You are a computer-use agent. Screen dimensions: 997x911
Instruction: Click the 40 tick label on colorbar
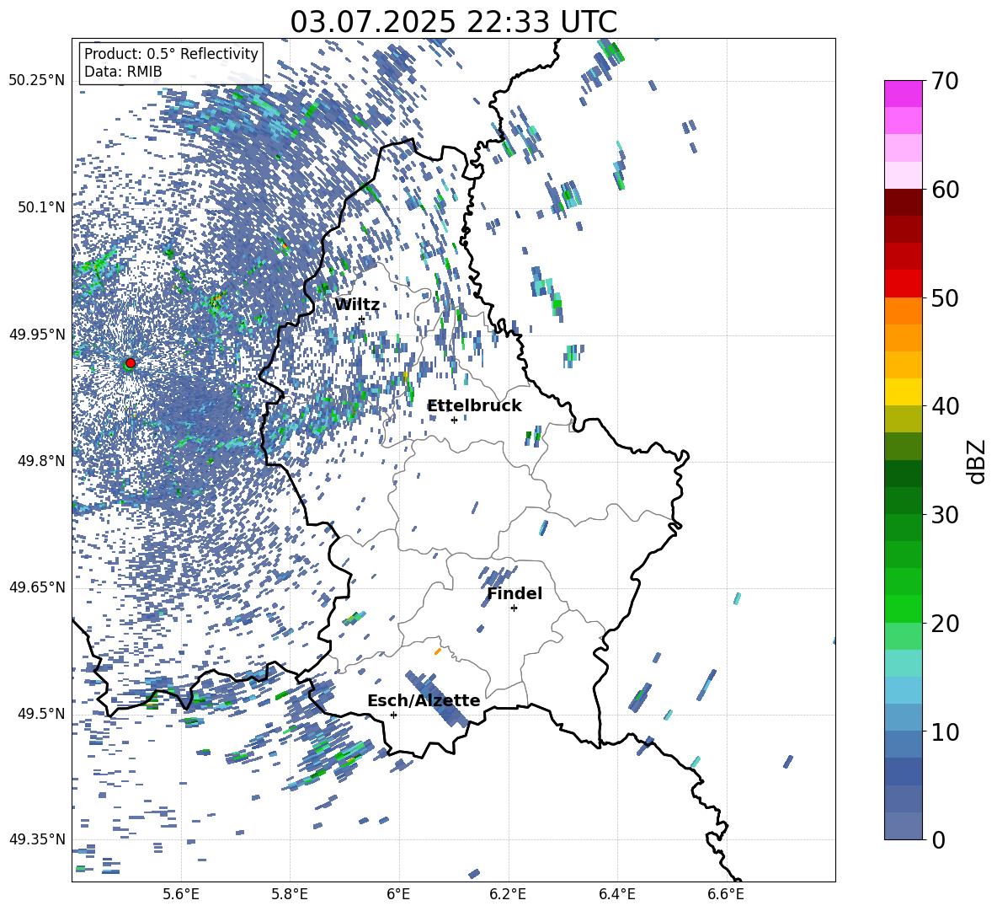pos(945,406)
